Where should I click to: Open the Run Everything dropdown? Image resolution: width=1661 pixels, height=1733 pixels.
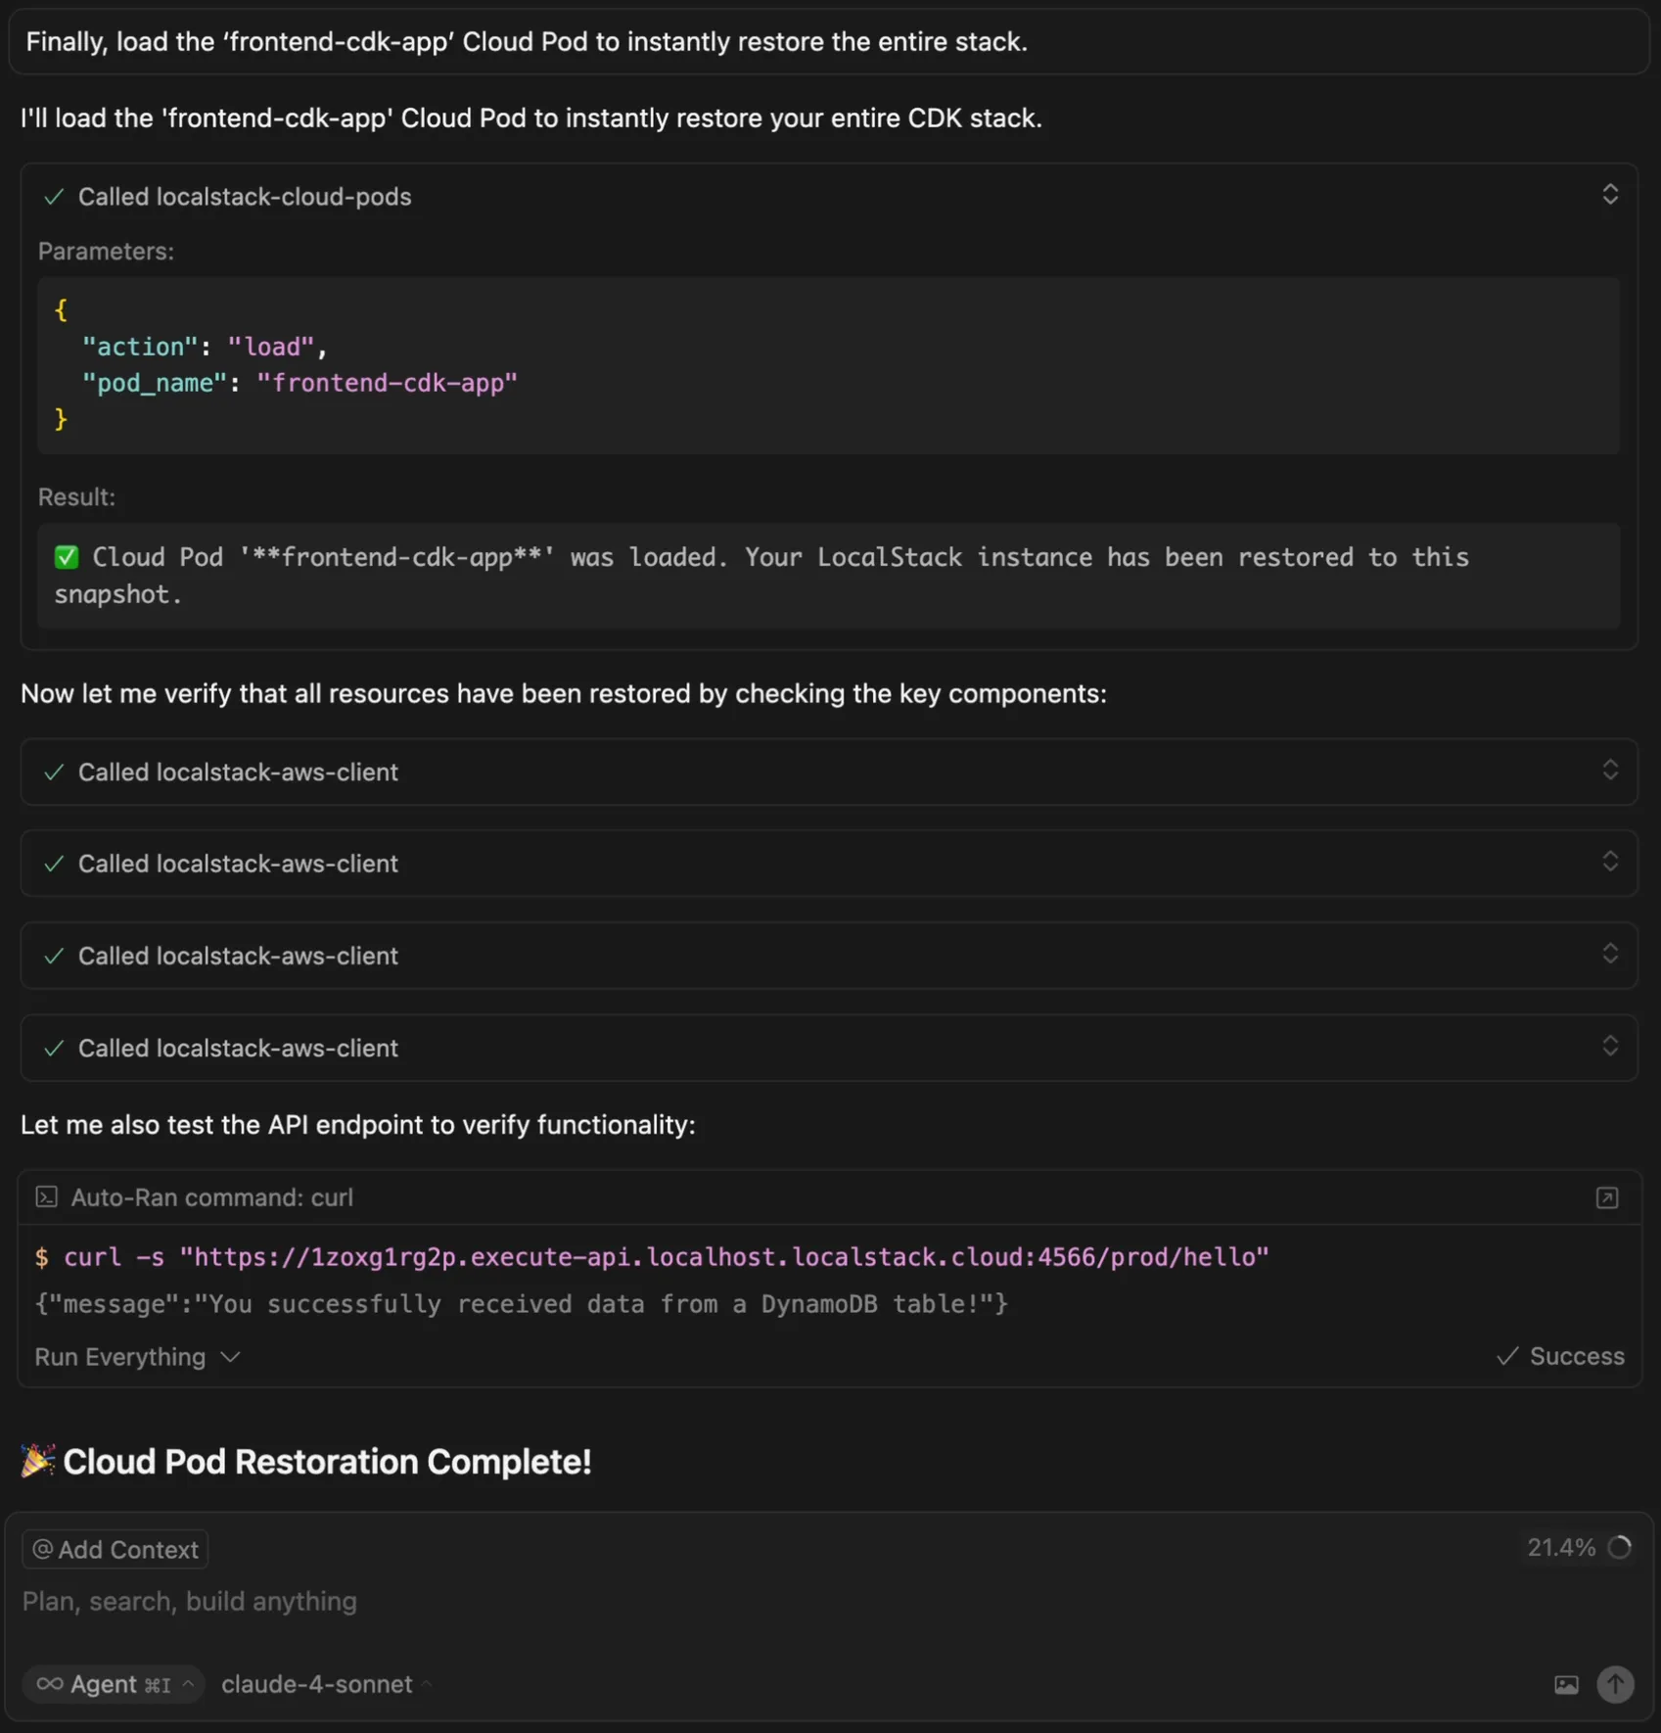pos(137,1357)
